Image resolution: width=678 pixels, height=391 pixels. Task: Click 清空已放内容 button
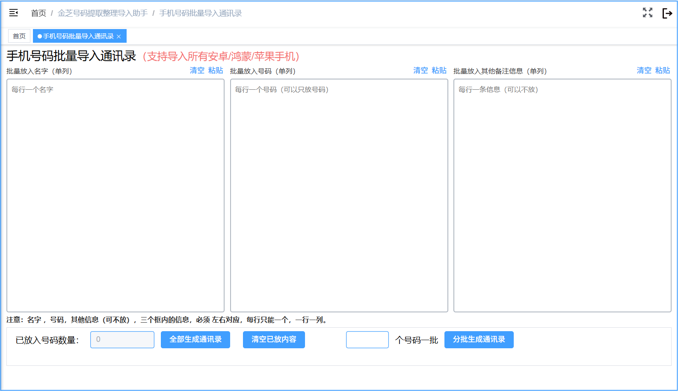274,340
